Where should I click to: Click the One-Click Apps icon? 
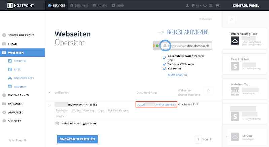10,78
